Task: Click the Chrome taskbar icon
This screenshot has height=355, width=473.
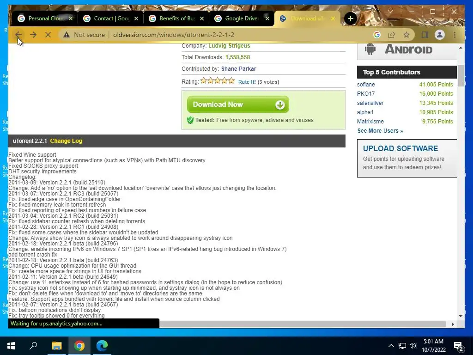Action: pos(79,346)
